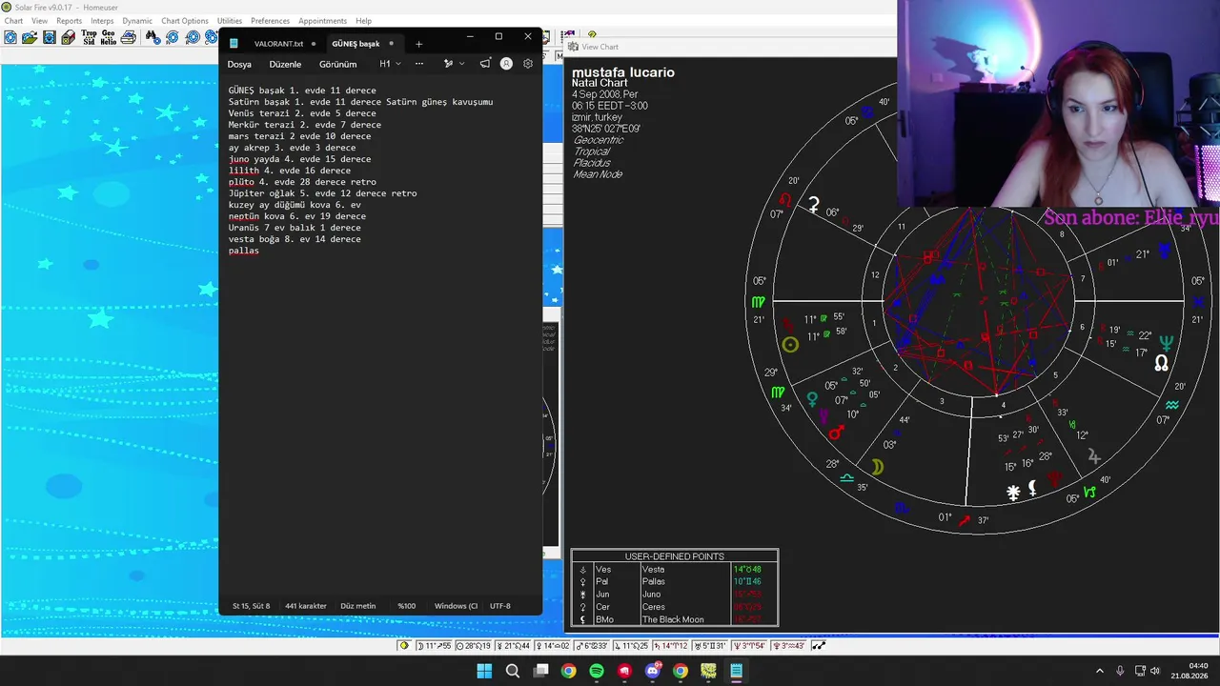Click the '441 karakter' count in status bar
The width and height of the screenshot is (1220, 686).
pos(306,606)
